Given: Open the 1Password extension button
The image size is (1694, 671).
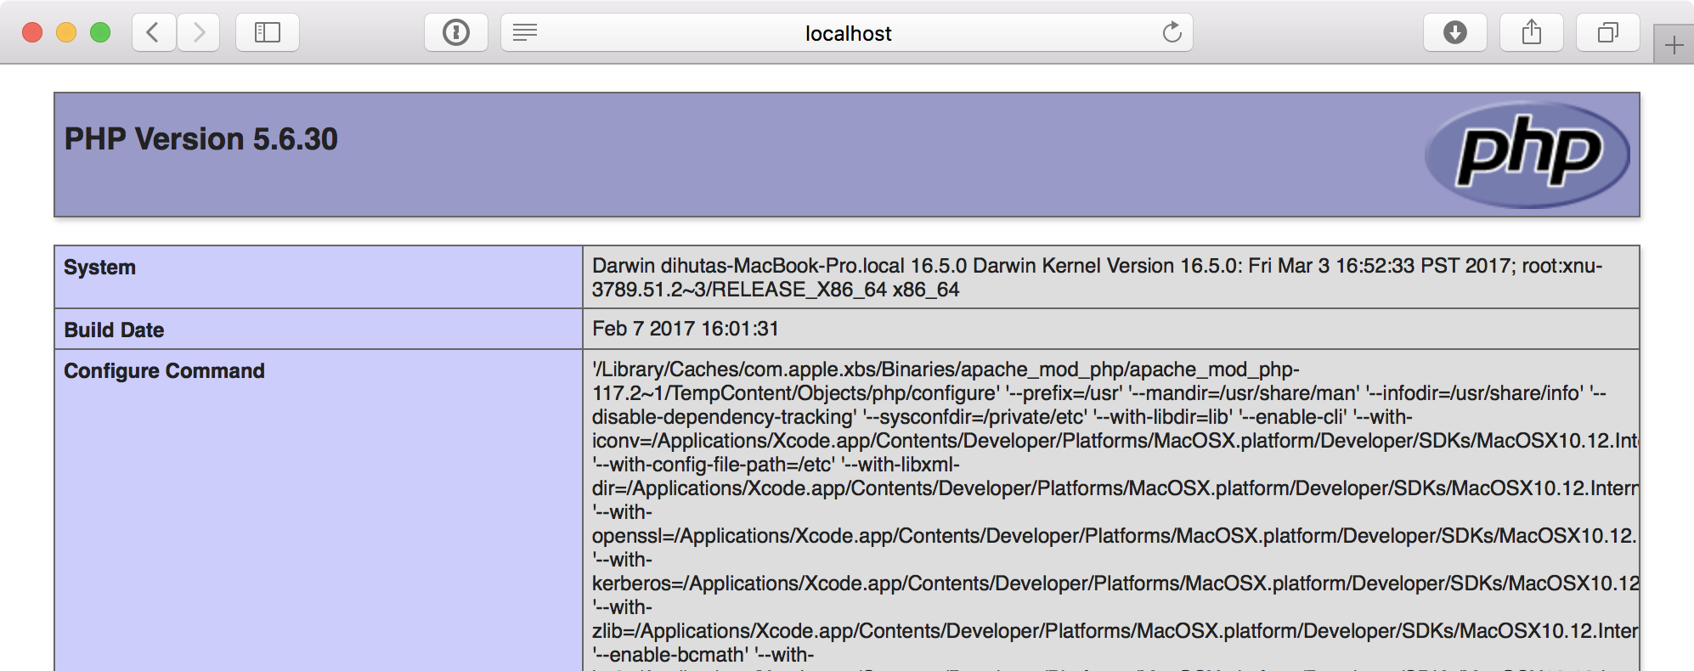Looking at the screenshot, I should point(456,33).
